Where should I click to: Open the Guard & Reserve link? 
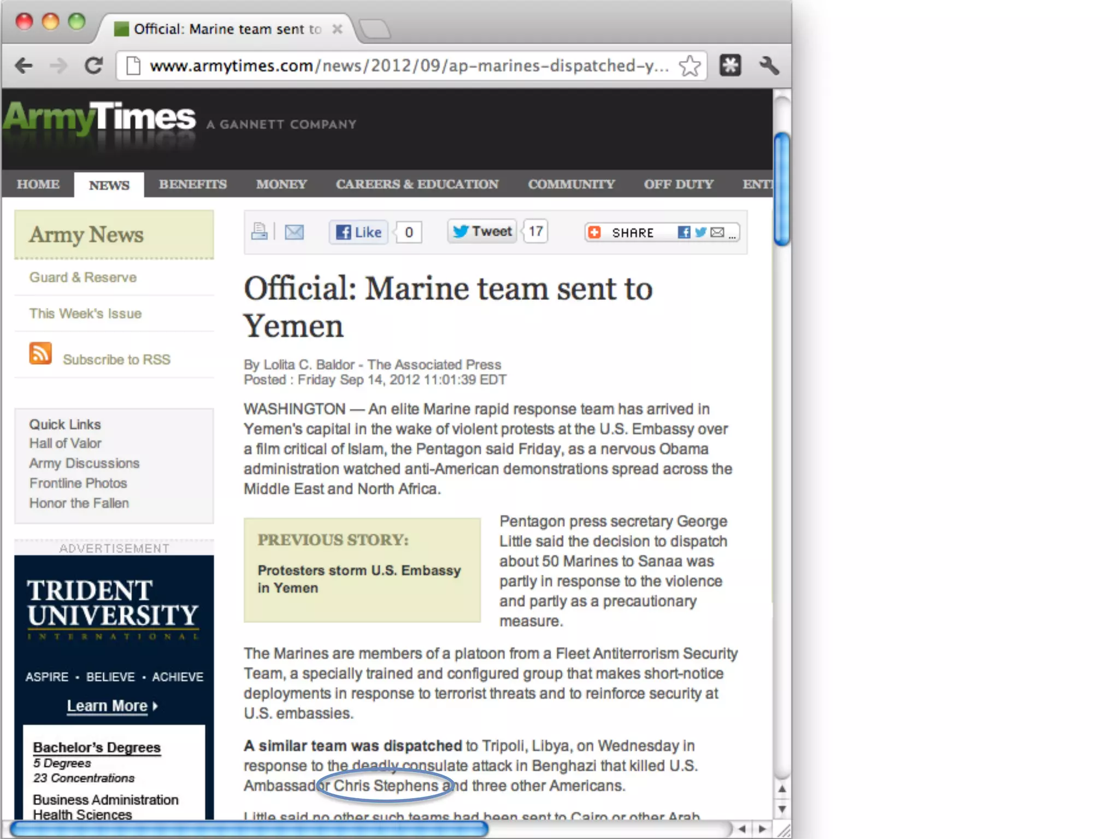pyautogui.click(x=83, y=277)
